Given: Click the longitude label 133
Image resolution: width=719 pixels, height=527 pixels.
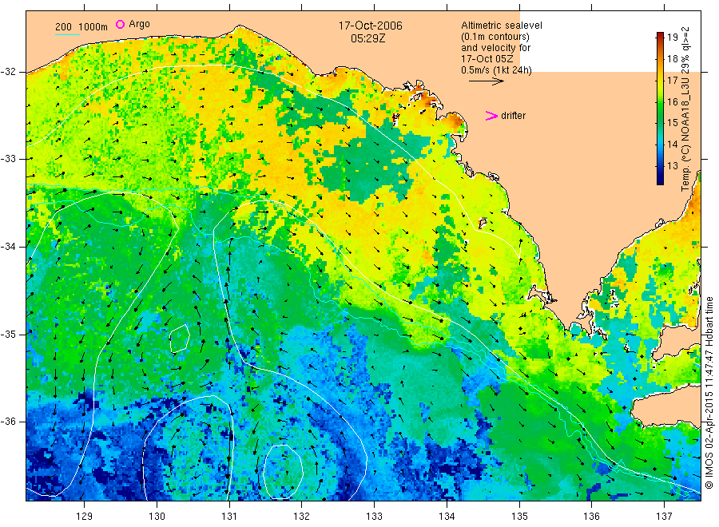Looking at the screenshot, I should pyautogui.click(x=374, y=517).
